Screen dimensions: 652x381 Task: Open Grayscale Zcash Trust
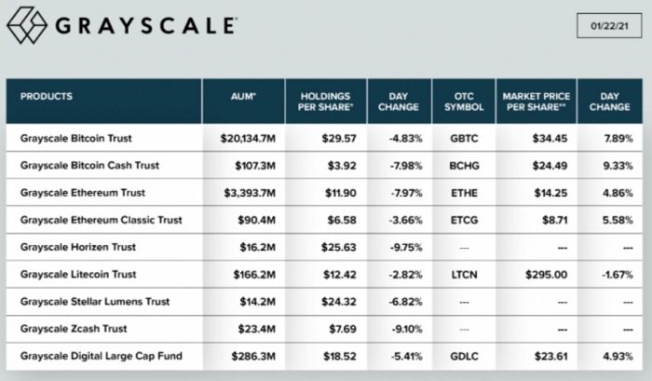73,329
